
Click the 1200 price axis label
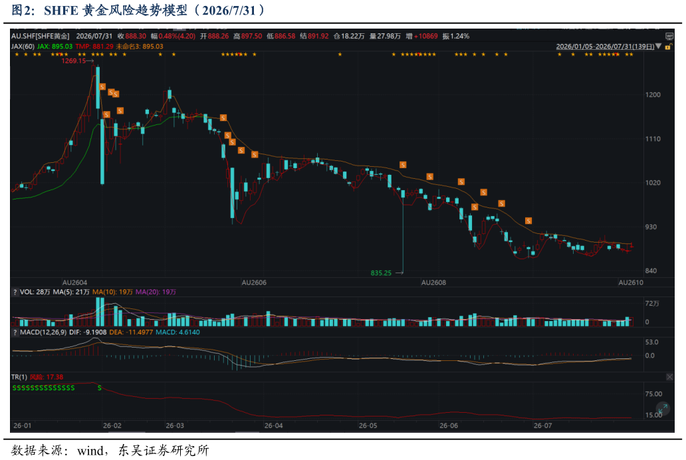click(x=653, y=94)
